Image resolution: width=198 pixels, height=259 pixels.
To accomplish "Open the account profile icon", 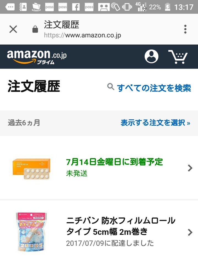I will 152,57.
